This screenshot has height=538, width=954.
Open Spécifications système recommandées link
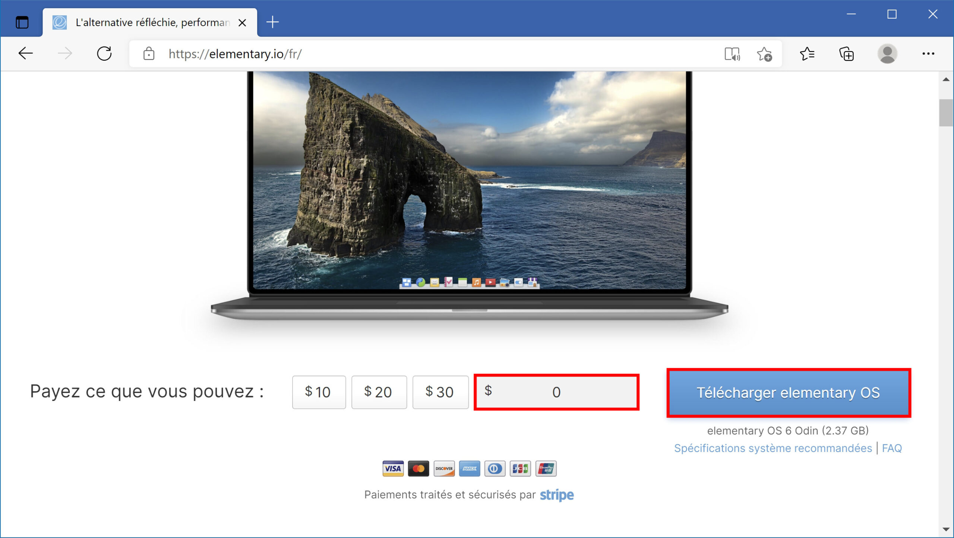tap(773, 448)
